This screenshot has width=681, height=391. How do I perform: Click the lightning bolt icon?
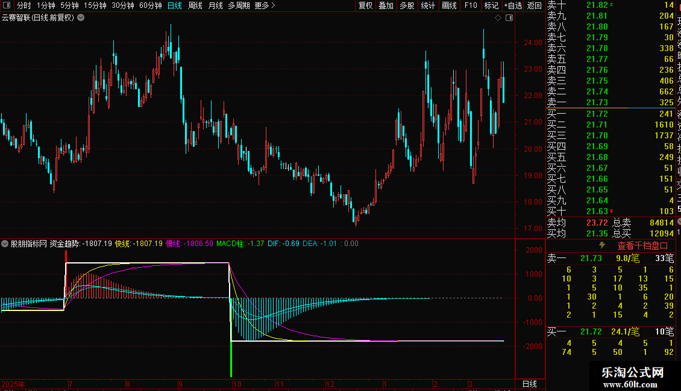tap(601, 245)
